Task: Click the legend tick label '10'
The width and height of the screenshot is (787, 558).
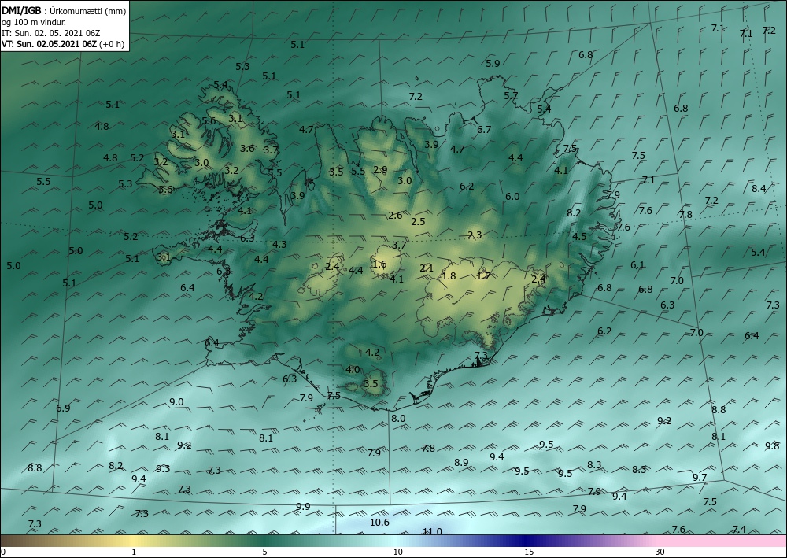Action: click(397, 552)
